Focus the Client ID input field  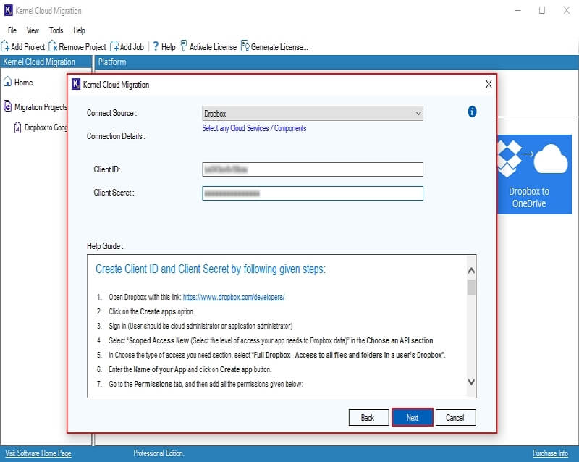(x=313, y=169)
